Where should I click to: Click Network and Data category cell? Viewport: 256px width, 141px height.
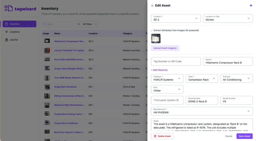pyautogui.click(x=132, y=50)
